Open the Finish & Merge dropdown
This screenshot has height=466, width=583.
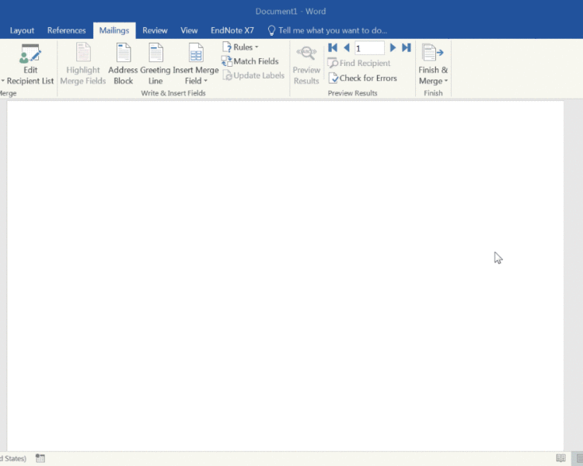click(433, 64)
